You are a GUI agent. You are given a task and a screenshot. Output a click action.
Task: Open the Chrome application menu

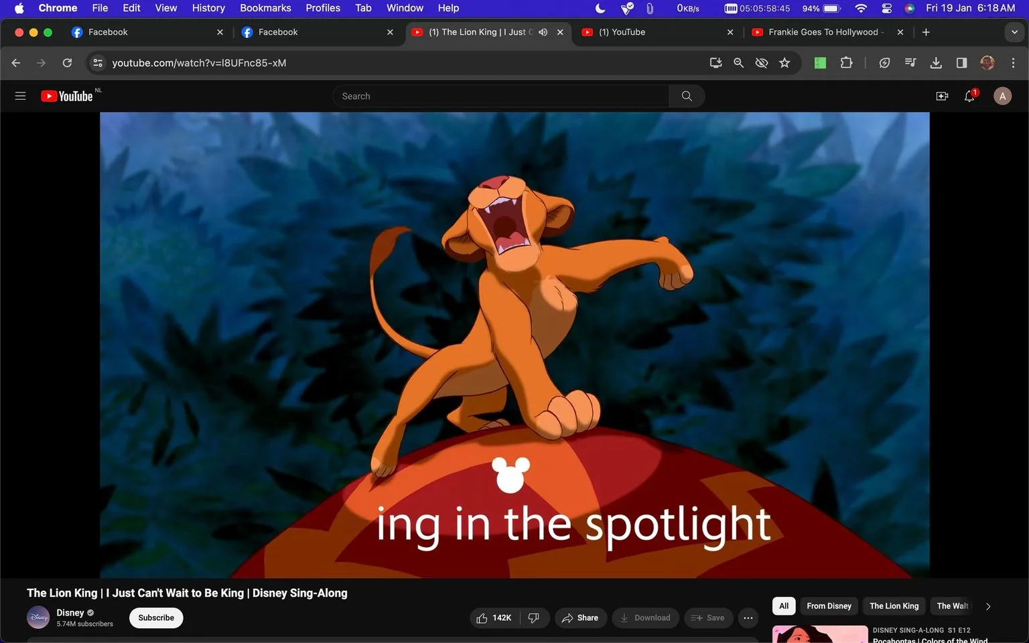click(x=58, y=8)
